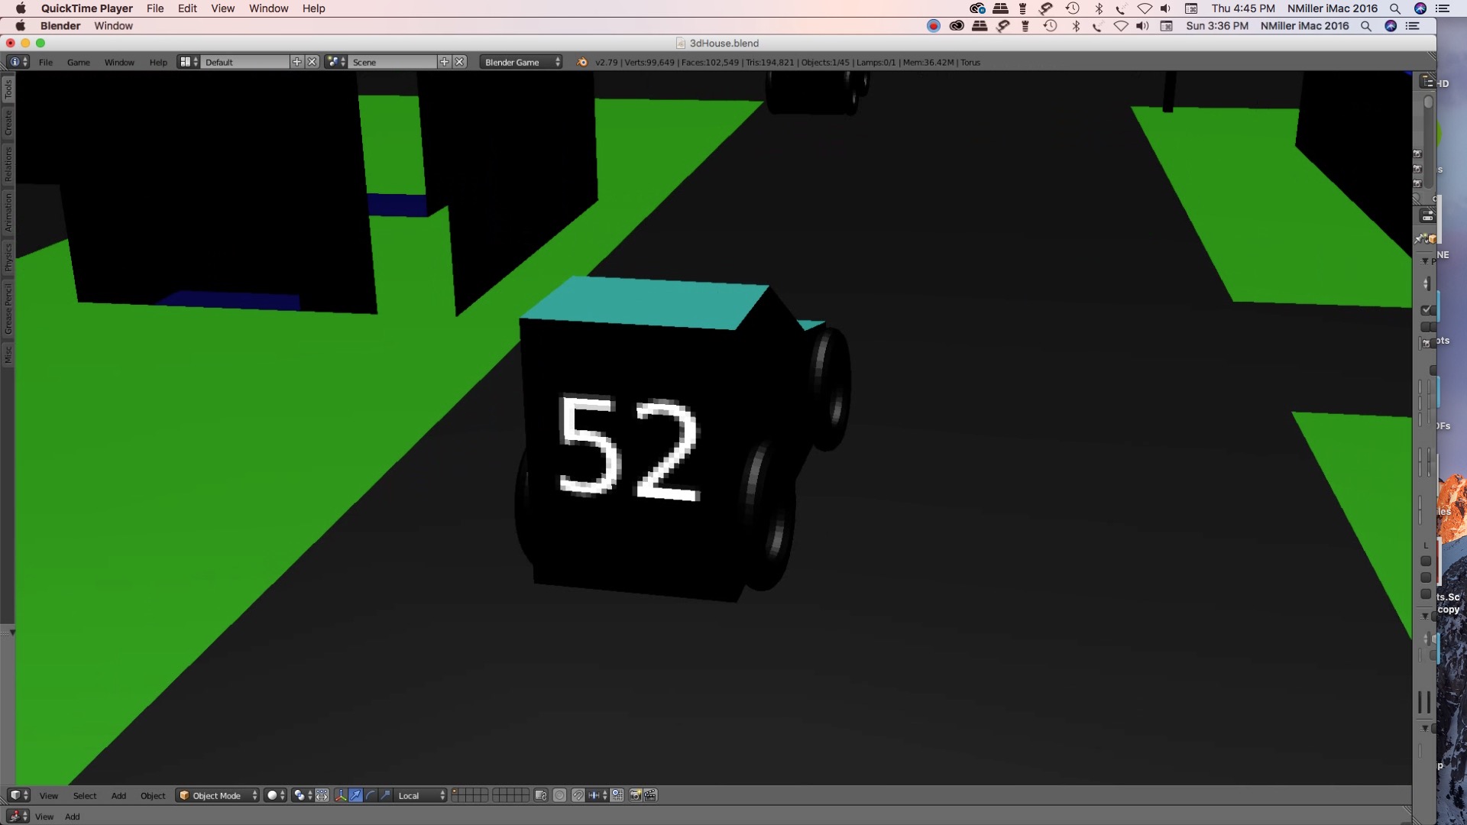Open the Local transform orientation dropdown
The width and height of the screenshot is (1467, 825).
click(421, 795)
